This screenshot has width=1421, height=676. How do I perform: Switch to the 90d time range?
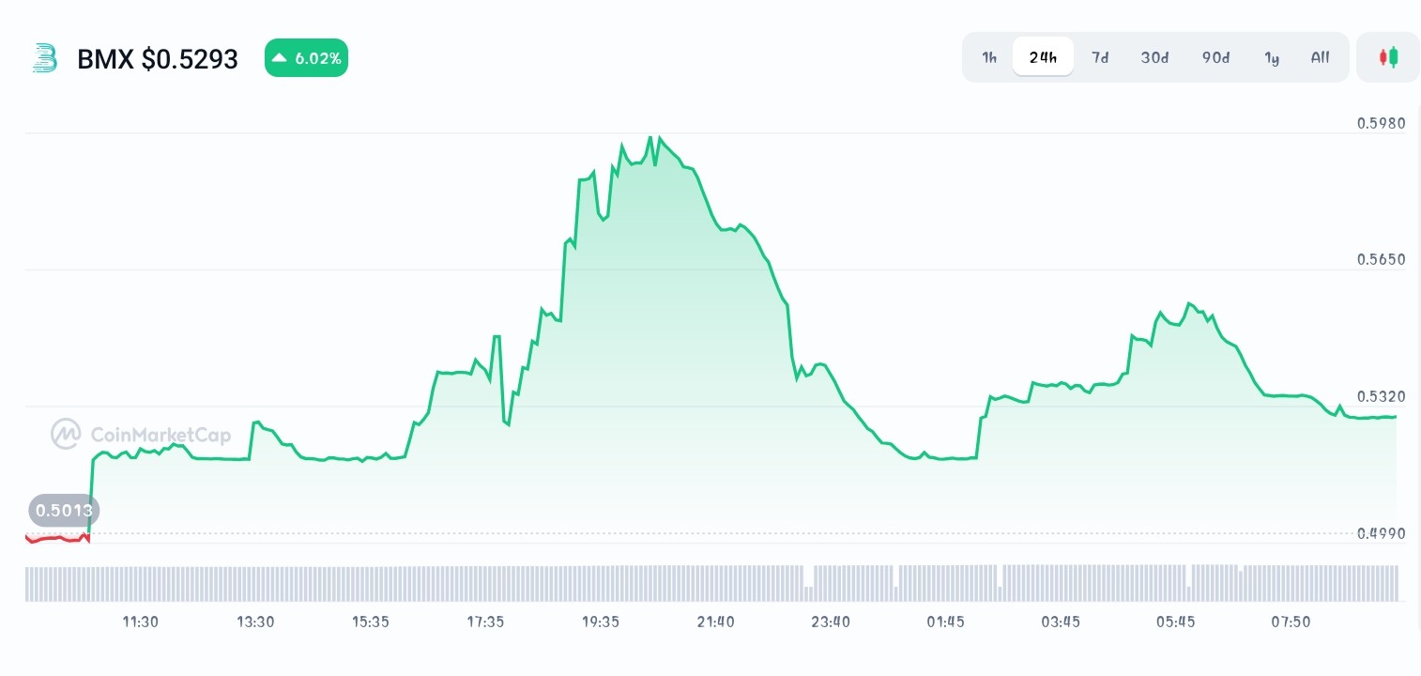(1215, 57)
